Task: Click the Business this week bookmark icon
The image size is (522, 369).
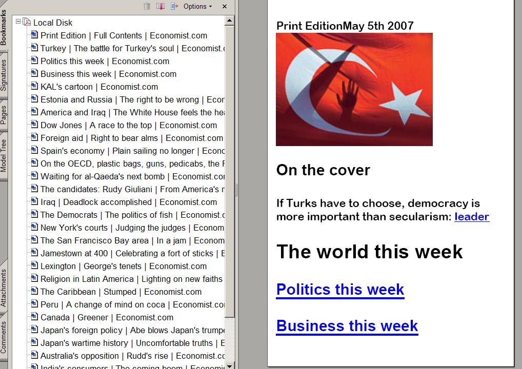Action: tap(34, 73)
